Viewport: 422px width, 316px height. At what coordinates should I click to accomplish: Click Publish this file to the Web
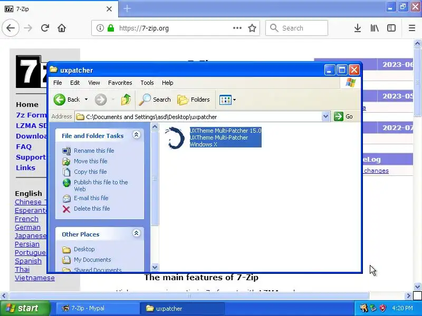click(101, 185)
